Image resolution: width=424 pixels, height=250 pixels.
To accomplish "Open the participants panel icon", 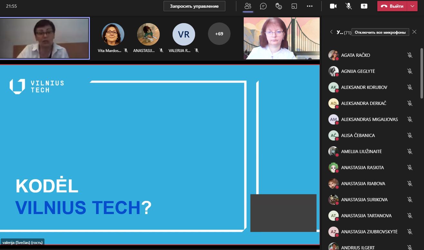I will click(248, 6).
